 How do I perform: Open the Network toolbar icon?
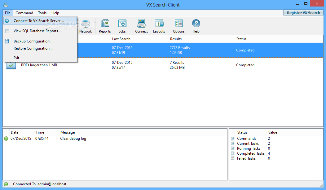(86, 26)
